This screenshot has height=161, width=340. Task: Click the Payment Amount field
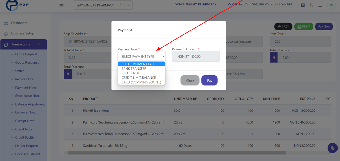point(196,56)
